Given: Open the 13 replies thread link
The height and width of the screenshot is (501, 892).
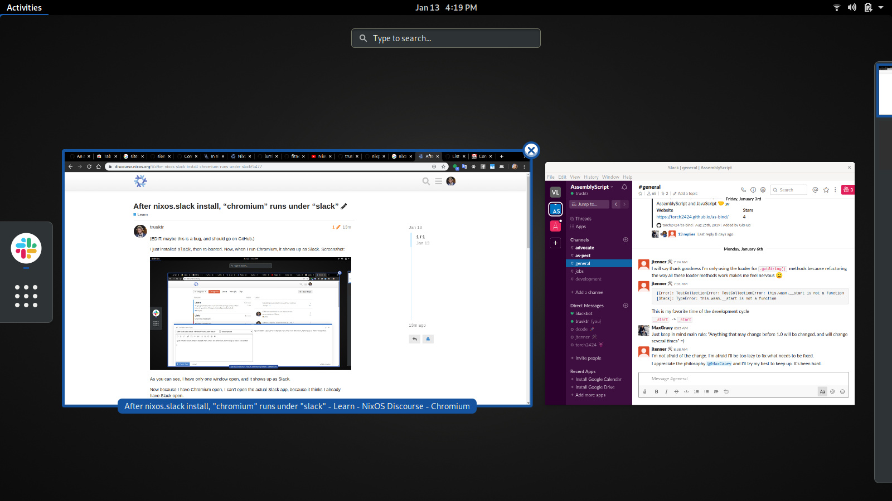Looking at the screenshot, I should point(686,234).
